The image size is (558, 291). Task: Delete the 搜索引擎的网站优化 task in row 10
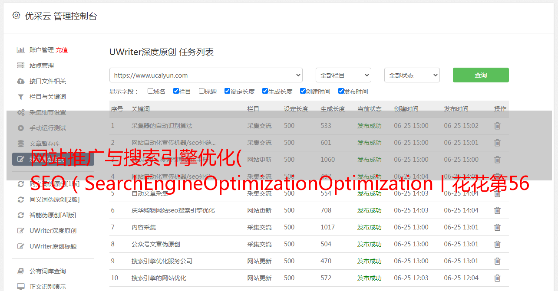click(x=498, y=278)
